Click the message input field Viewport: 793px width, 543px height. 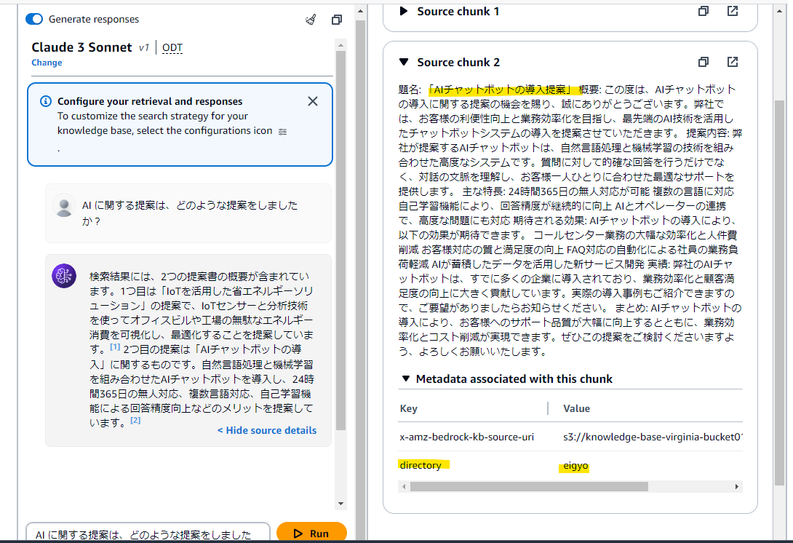pyautogui.click(x=148, y=534)
